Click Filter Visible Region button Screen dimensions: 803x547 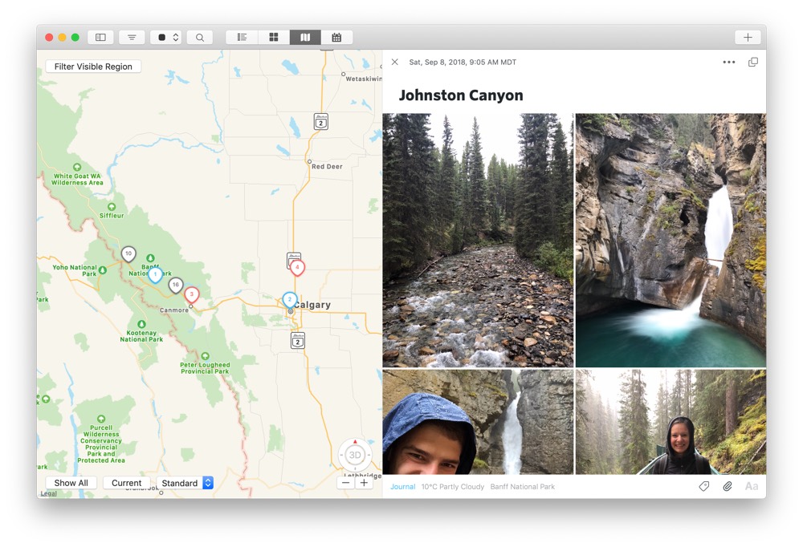pyautogui.click(x=93, y=67)
